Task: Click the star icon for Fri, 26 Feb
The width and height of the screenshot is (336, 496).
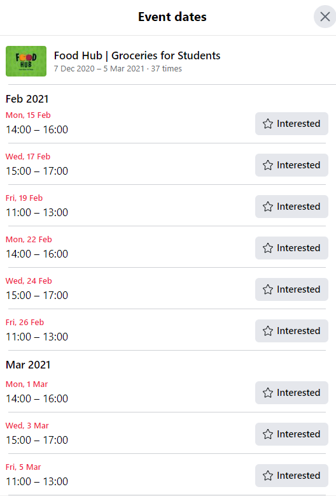Action: (x=268, y=331)
